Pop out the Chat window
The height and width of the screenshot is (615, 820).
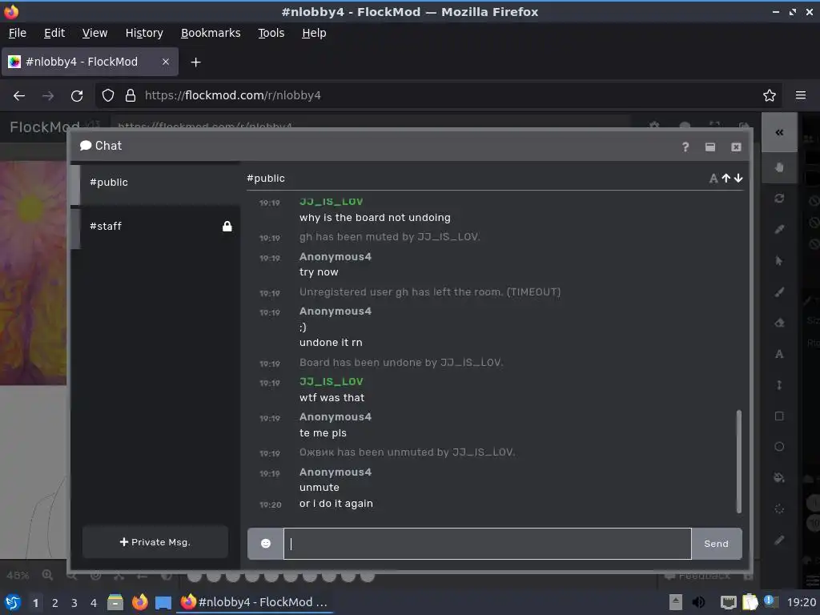coord(710,147)
